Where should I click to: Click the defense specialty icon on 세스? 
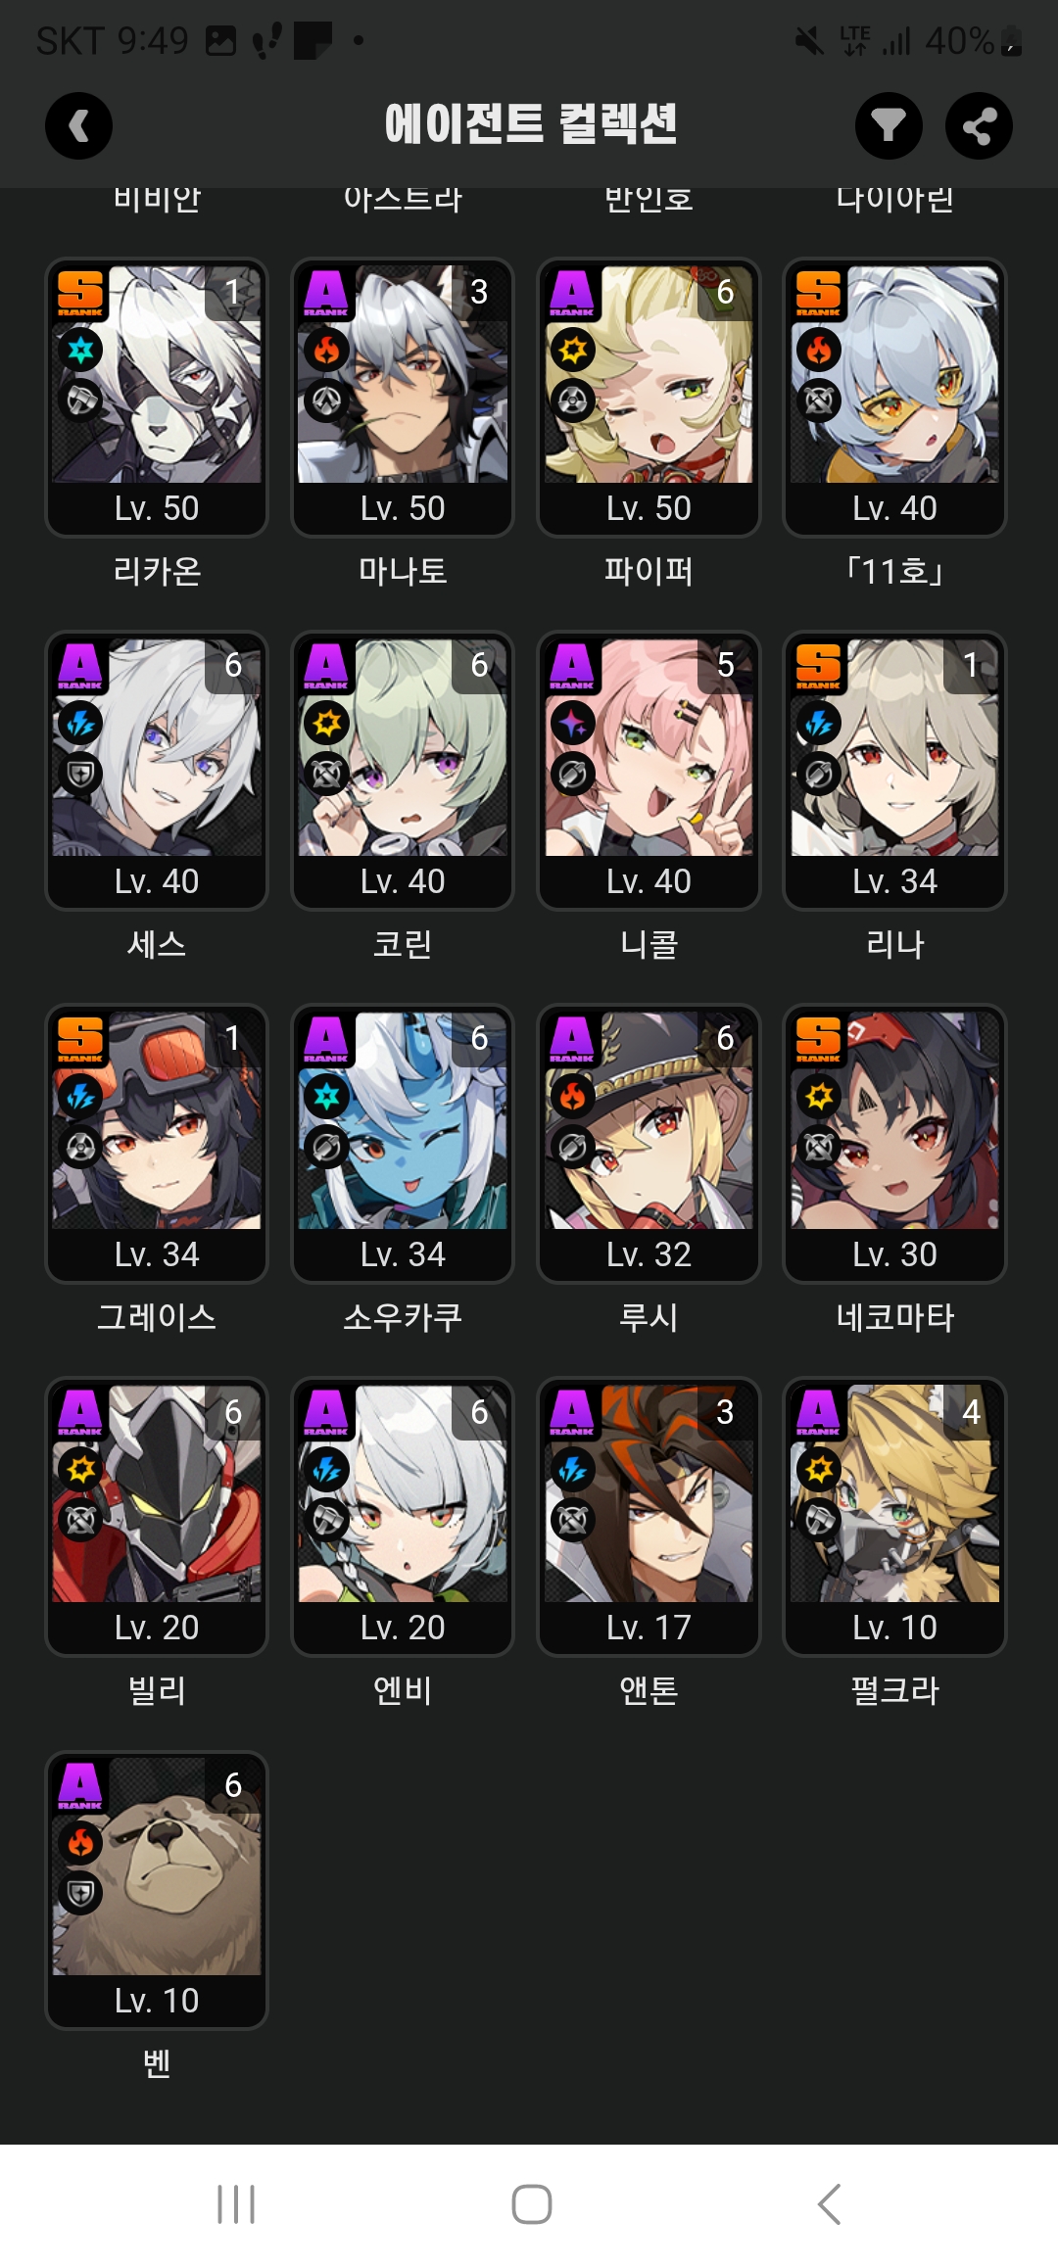click(x=80, y=775)
